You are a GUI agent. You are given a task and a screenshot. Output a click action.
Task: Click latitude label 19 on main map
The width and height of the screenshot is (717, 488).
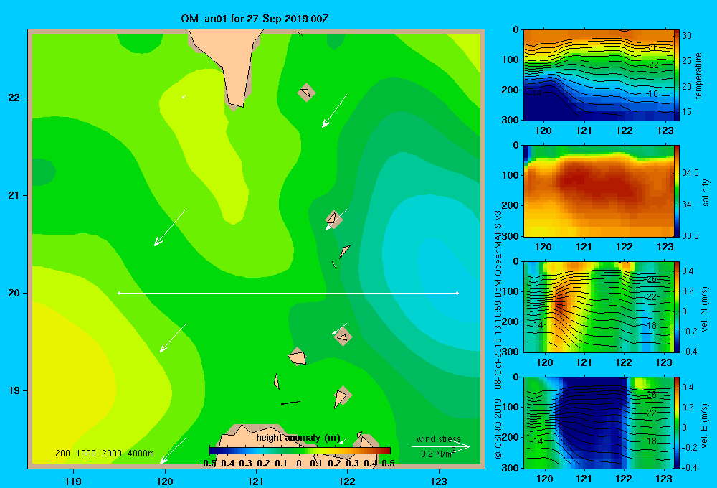[x=14, y=390]
